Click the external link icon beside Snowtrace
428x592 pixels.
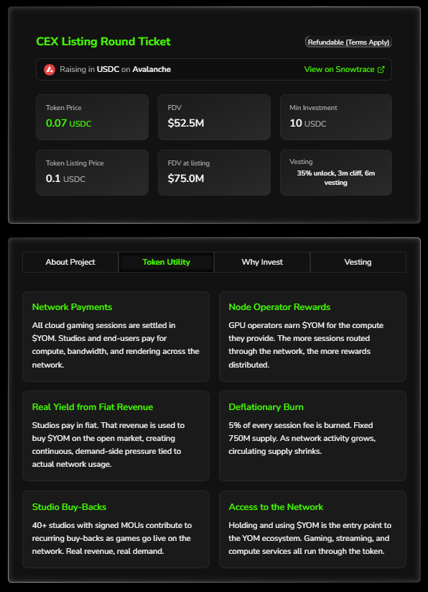coord(381,70)
